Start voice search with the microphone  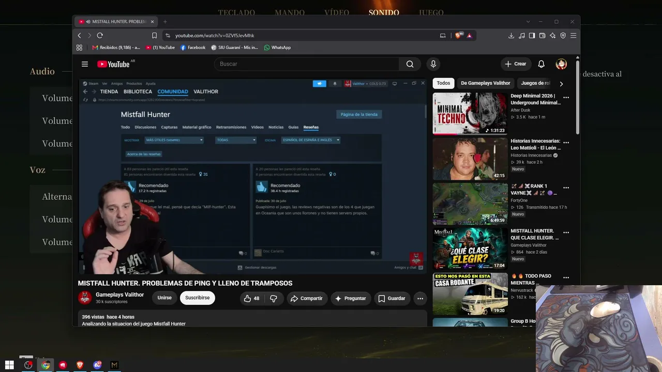433,64
